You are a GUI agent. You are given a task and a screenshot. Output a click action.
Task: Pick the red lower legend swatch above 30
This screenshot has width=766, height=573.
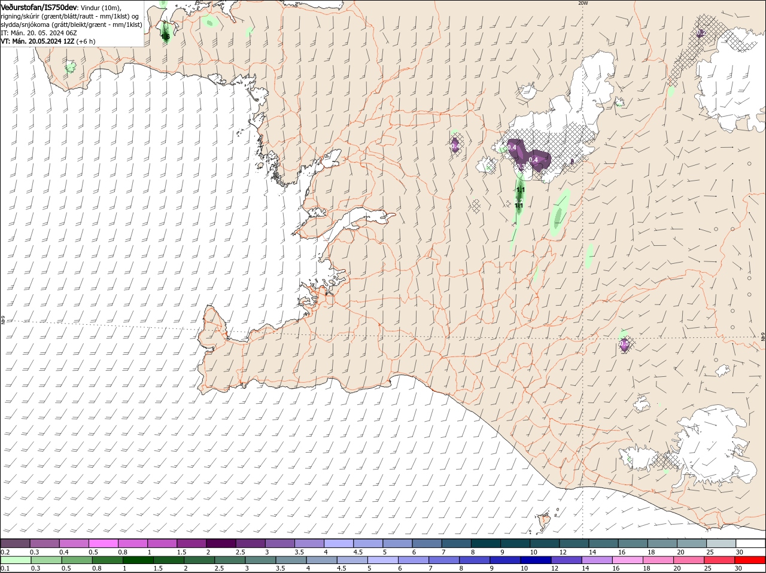750,560
